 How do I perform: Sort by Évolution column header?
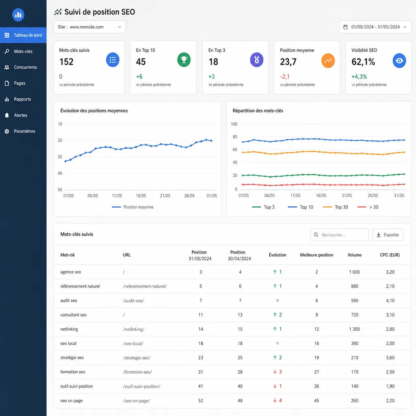[x=277, y=255]
